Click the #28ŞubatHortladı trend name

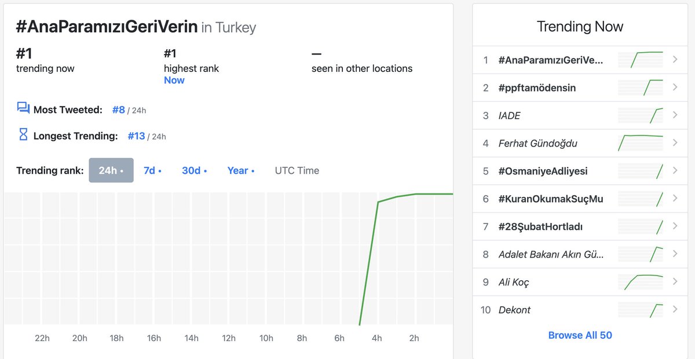(540, 227)
